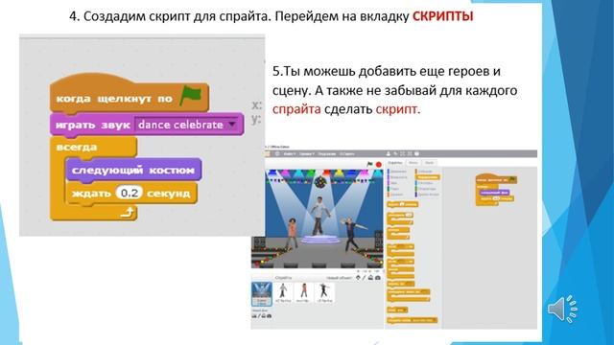This screenshot has width=614, height=345.
Task: Click the center dancer on the stage
Action: (x=319, y=215)
